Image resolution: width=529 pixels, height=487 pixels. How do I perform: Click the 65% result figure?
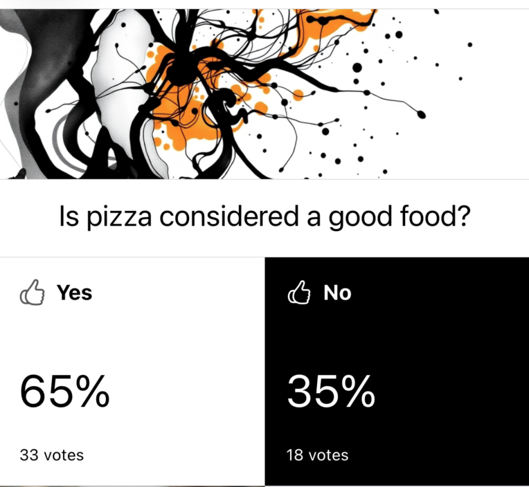[64, 393]
